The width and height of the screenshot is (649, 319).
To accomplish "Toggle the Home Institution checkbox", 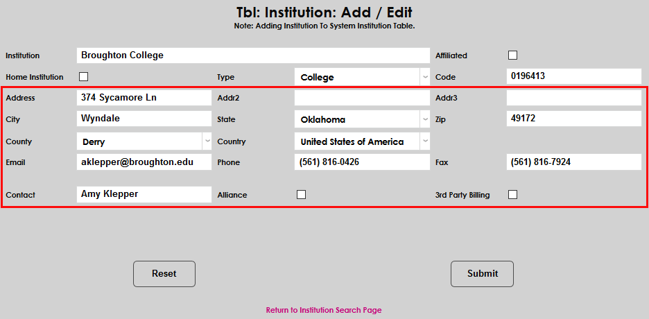I will click(84, 77).
